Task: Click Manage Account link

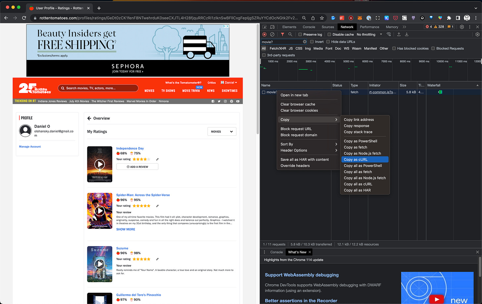Action: pos(30,147)
